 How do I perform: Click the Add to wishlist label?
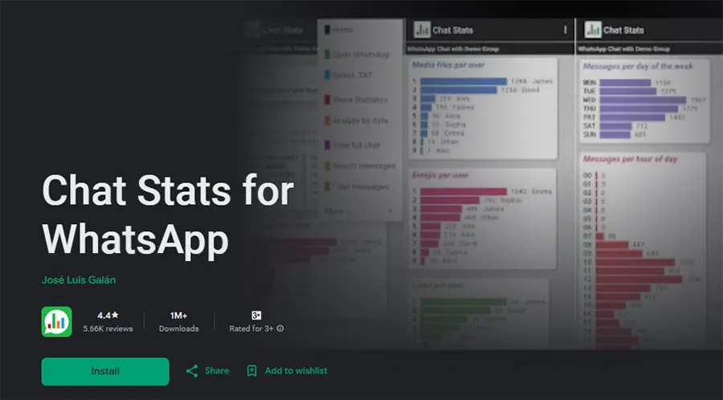click(x=296, y=370)
